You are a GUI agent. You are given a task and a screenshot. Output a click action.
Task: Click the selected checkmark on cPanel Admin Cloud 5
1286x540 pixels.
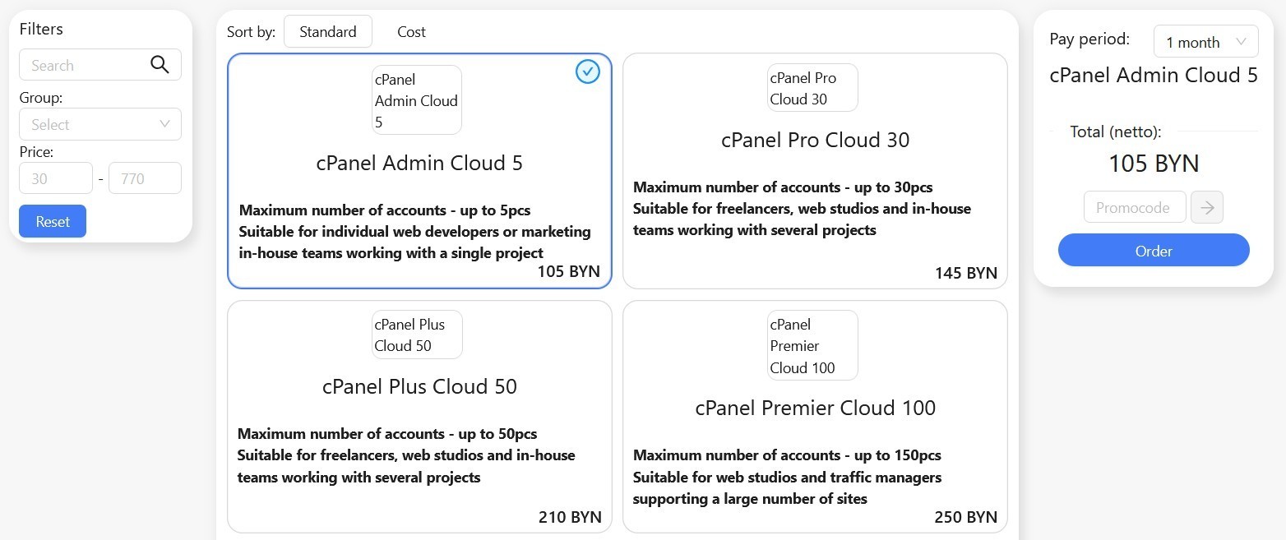tap(588, 72)
